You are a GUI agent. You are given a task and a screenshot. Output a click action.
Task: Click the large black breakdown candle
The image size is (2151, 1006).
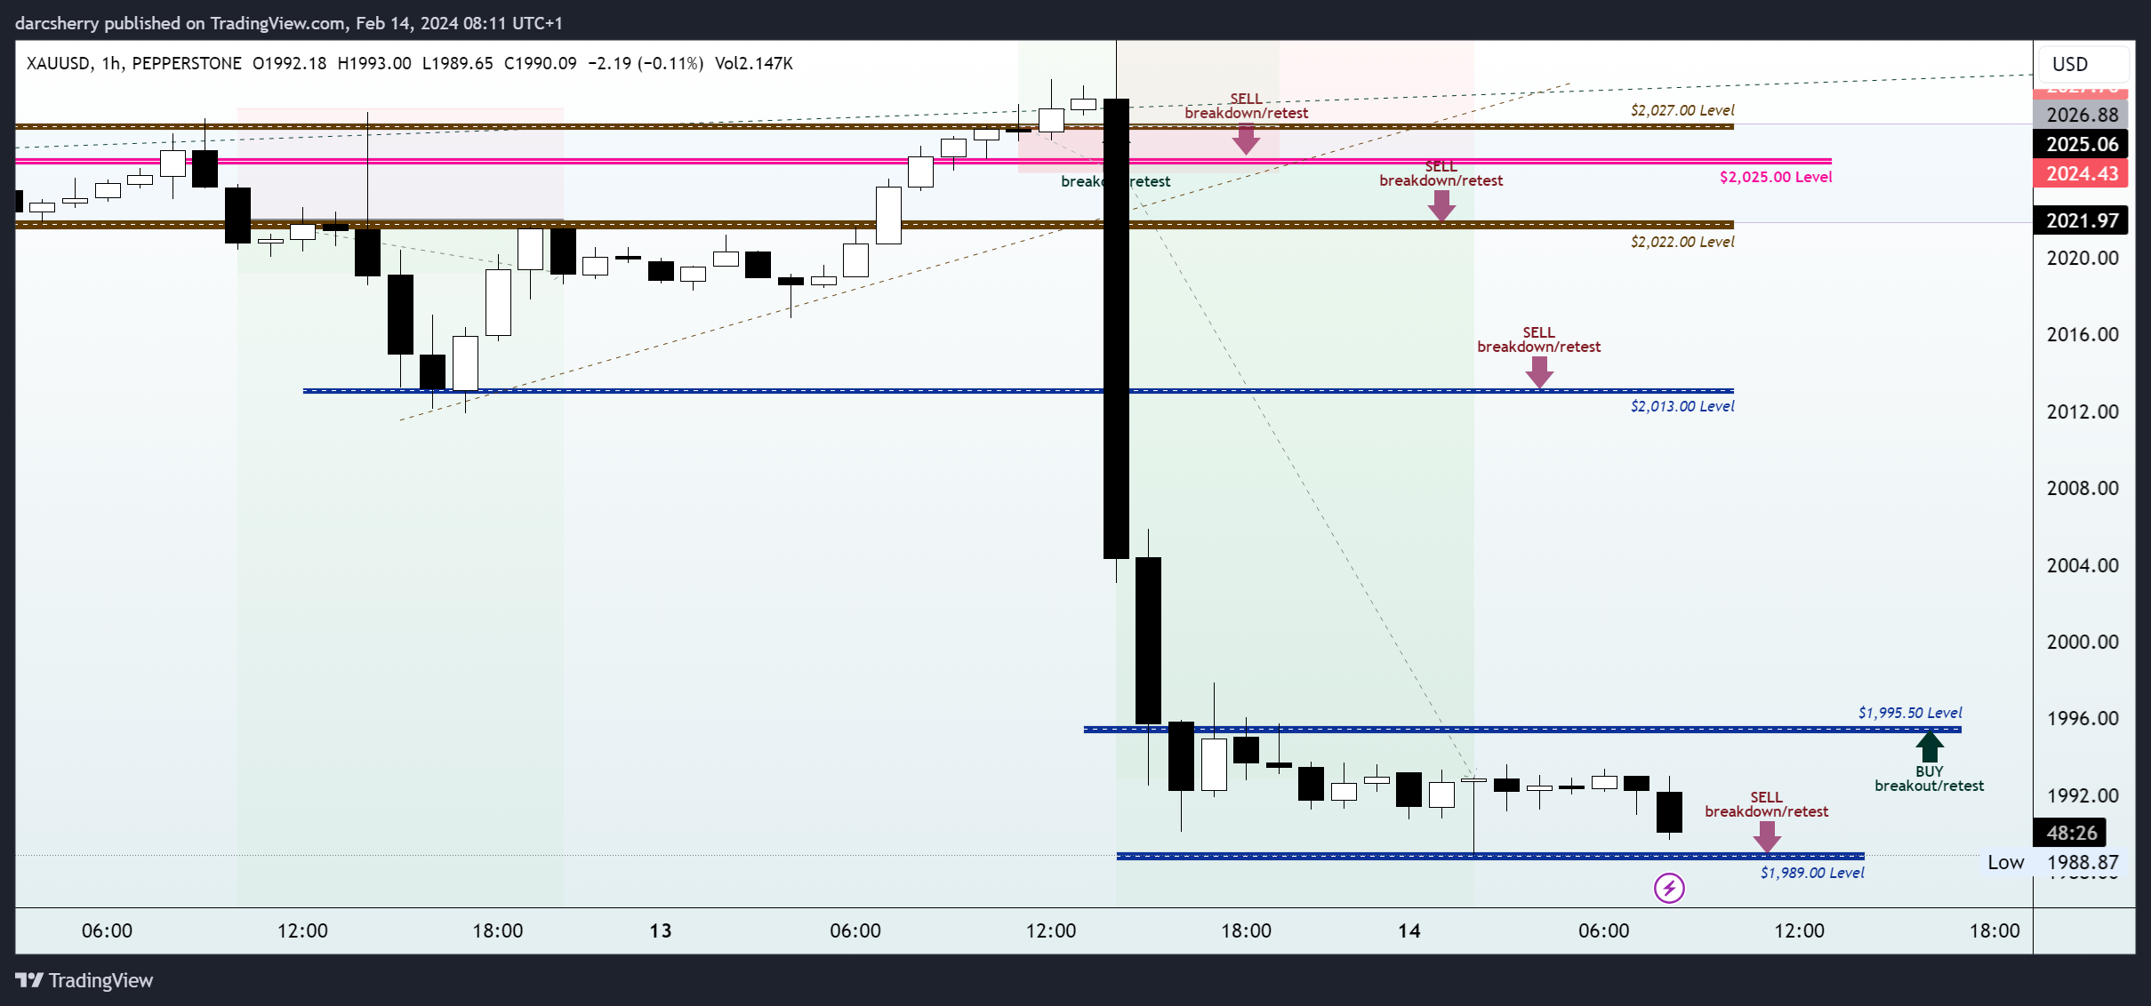click(x=1116, y=328)
